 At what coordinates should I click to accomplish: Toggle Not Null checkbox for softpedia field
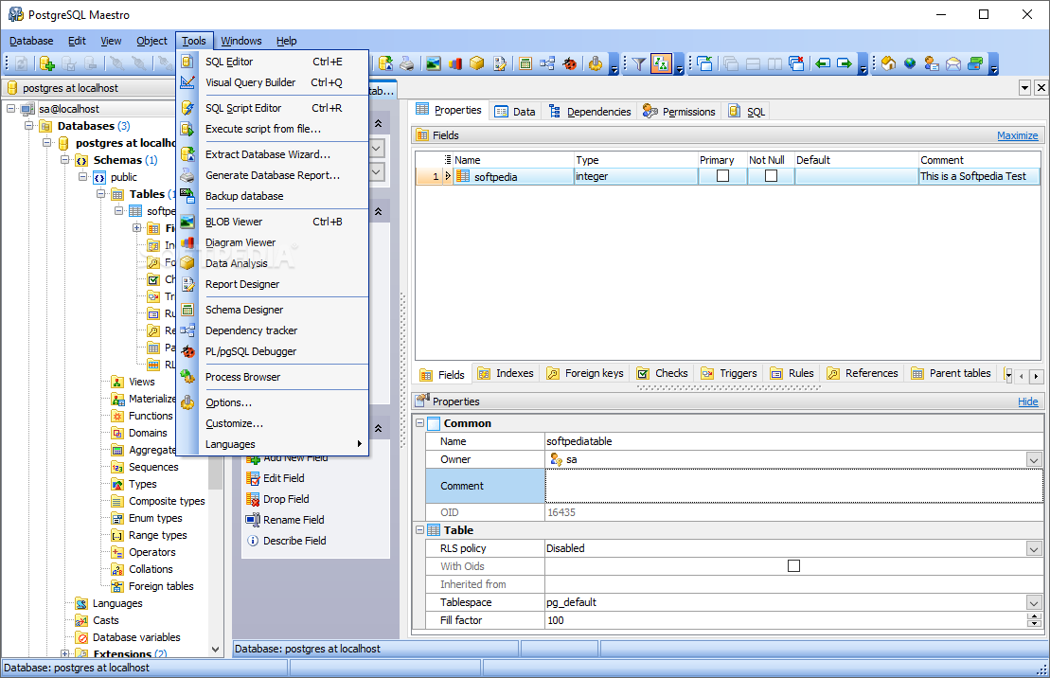[x=771, y=175]
